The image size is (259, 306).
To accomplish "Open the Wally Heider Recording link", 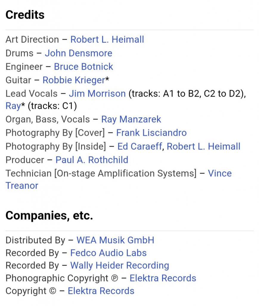I will 120,265.
